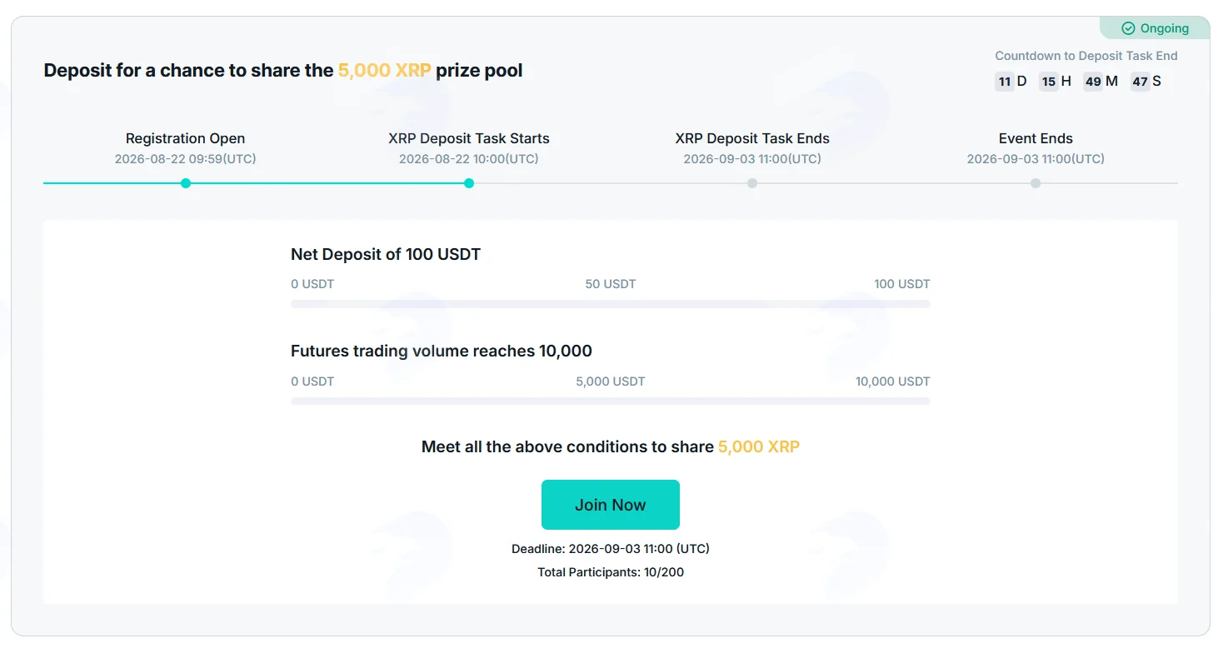Click the countdown minutes box showing 49
The image size is (1223, 648).
click(1093, 82)
